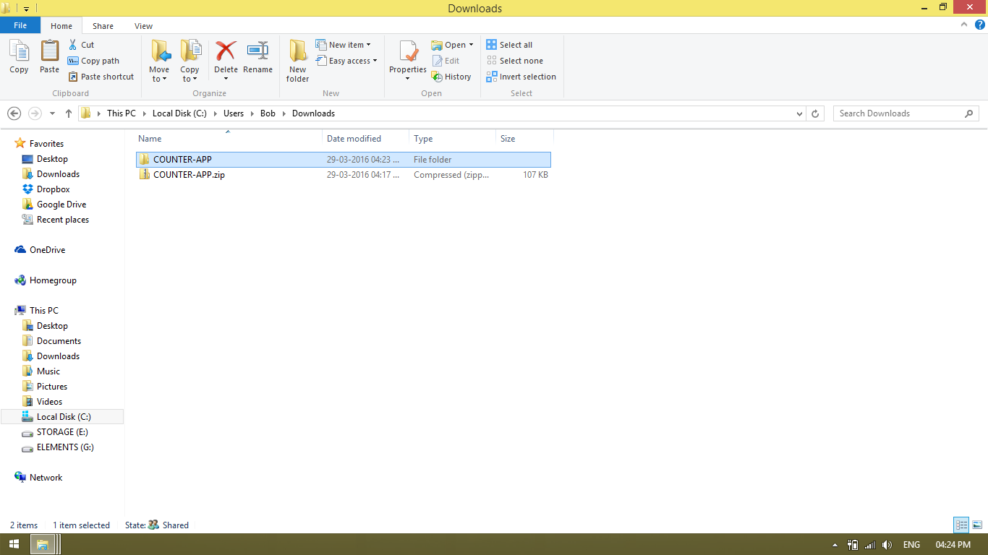The image size is (988, 555).
Task: Click History in the Open group
Action: pos(451,77)
